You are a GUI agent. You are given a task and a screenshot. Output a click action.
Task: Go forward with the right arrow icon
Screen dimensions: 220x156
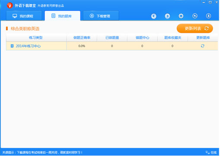(x=167, y=16)
